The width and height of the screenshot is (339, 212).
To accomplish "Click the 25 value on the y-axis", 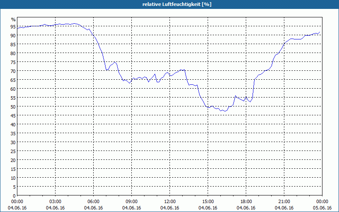I will click(13, 151).
